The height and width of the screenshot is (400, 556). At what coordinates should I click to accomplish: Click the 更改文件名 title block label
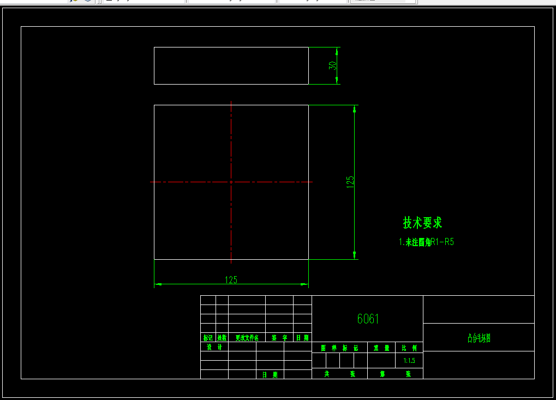coord(247,338)
